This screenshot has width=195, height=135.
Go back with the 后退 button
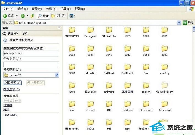point(8,16)
